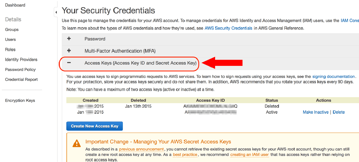The width and height of the screenshot is (359, 162).
Task: Open Roles in the navigation
Action: tap(10, 49)
